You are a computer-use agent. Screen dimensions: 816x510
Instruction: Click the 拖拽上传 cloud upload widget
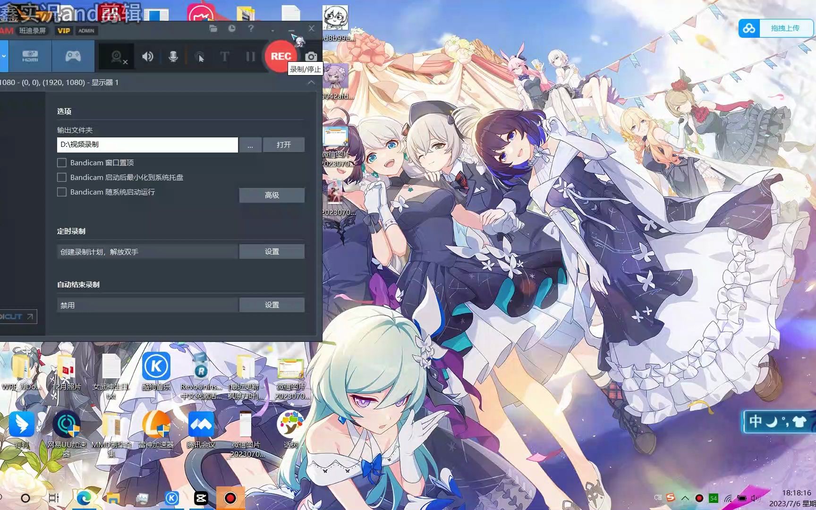(777, 28)
